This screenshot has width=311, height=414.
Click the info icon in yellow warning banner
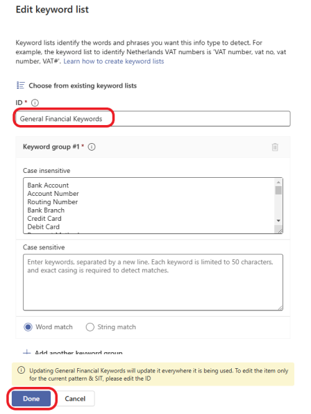click(21, 370)
